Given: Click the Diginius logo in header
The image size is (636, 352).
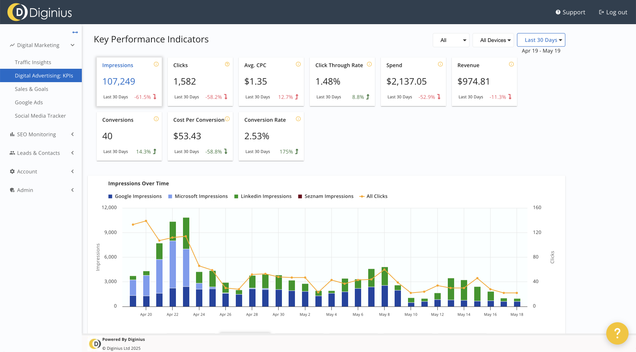Looking at the screenshot, I should [x=40, y=12].
